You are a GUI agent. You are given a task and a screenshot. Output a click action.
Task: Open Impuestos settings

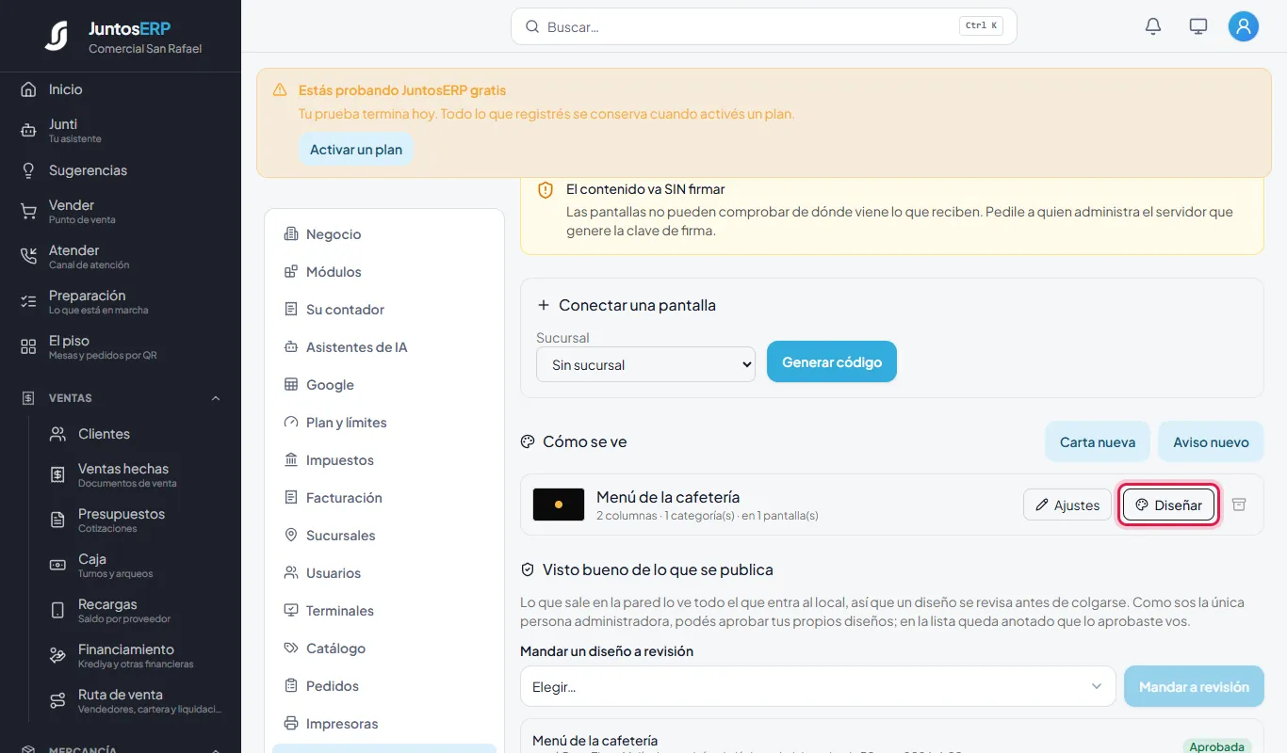click(384, 460)
